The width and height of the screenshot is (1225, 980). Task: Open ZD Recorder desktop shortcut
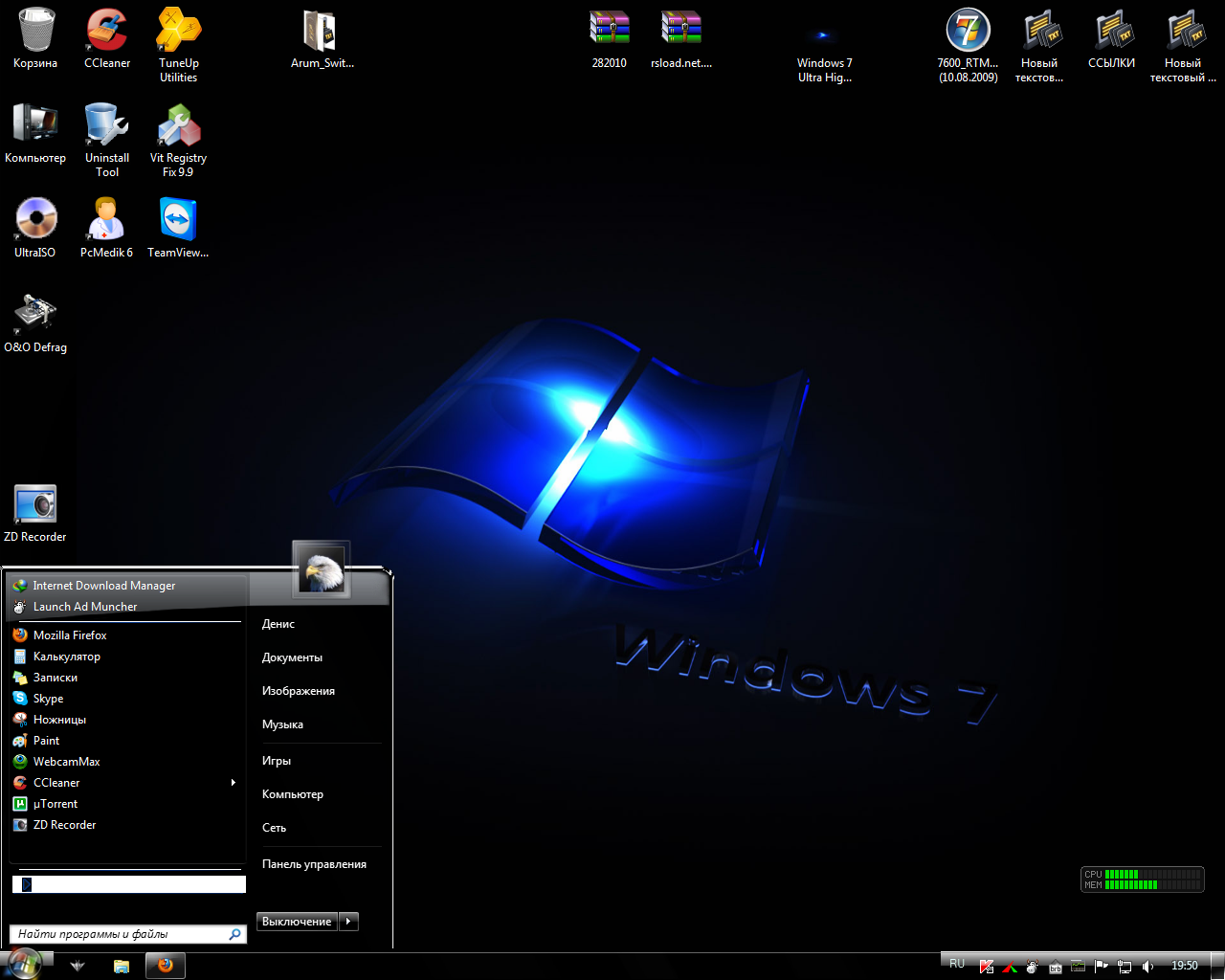[35, 512]
